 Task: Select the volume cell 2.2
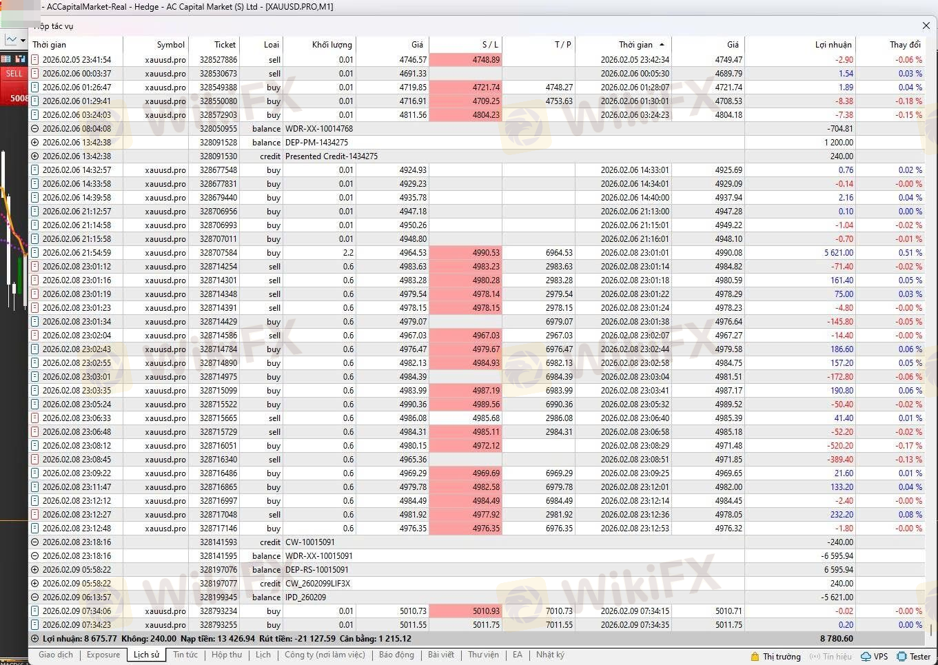(347, 253)
